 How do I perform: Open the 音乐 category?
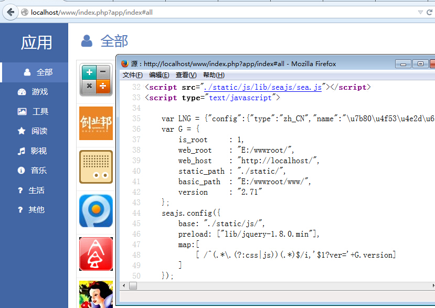pos(34,171)
